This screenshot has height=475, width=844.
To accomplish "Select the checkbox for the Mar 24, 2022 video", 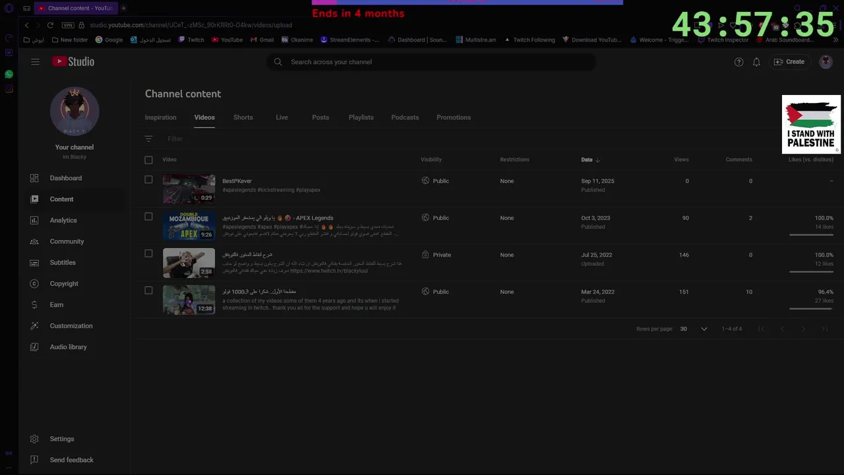I will pos(148,290).
